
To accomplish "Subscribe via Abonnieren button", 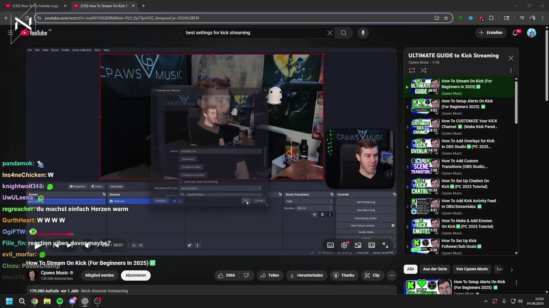I will click(x=136, y=275).
